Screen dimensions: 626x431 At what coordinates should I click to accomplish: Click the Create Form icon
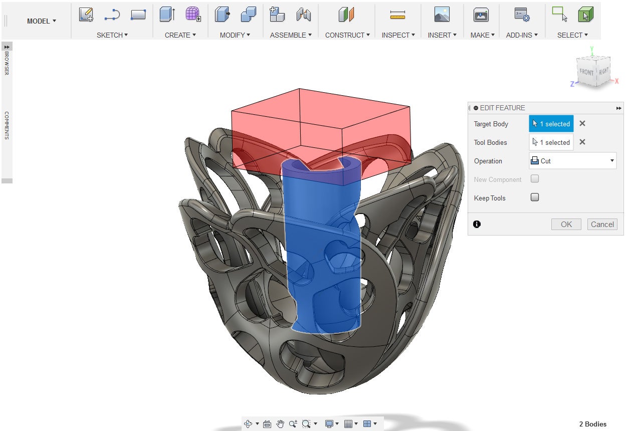pyautogui.click(x=193, y=15)
